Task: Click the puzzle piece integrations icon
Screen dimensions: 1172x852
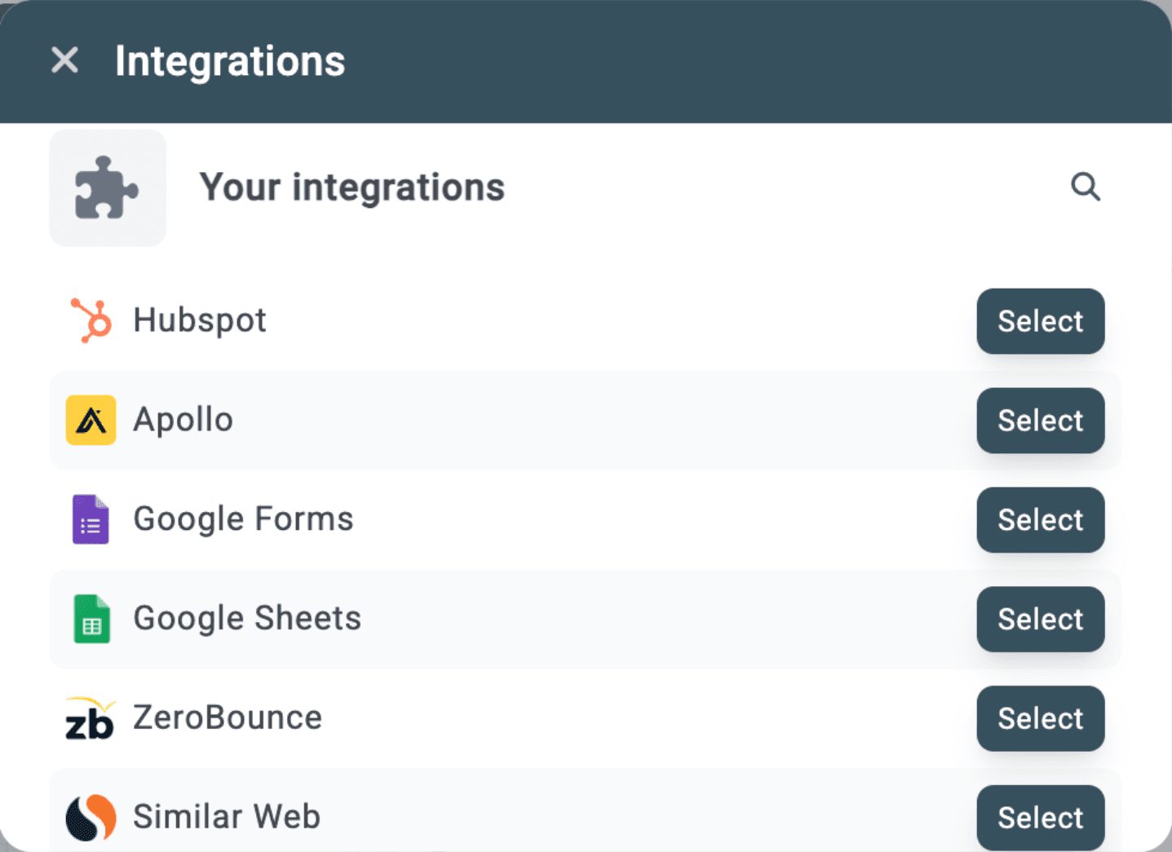Action: 107,188
